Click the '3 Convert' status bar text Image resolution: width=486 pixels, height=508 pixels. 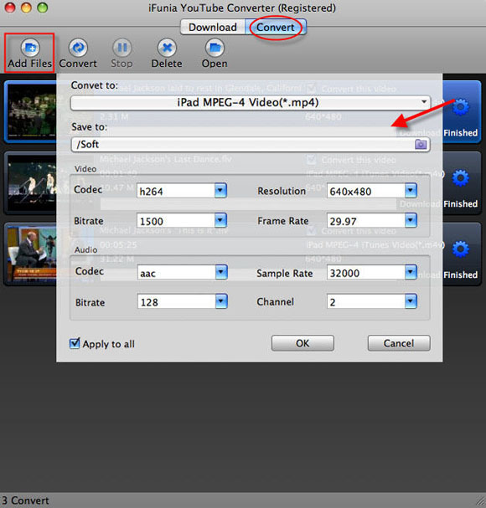point(25,500)
